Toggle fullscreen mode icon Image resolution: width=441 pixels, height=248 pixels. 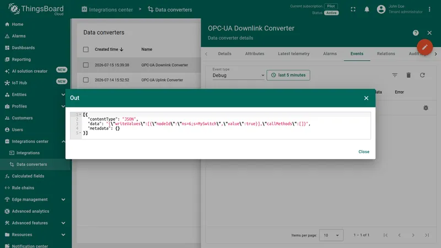coord(353,9)
